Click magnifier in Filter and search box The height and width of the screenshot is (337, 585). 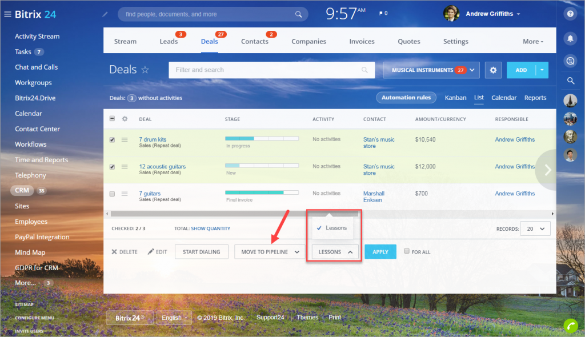(x=364, y=70)
